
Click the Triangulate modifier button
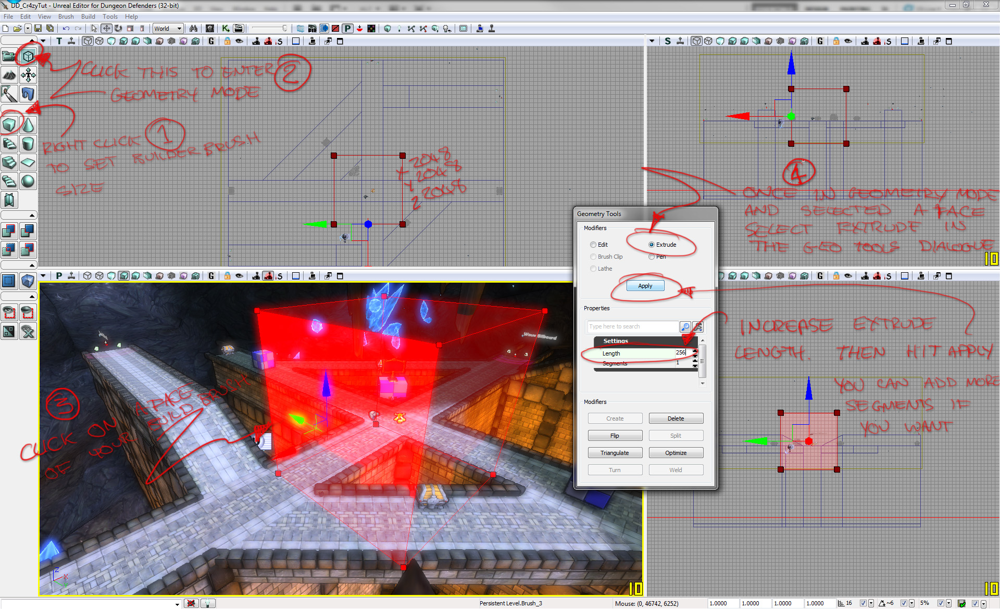(615, 453)
